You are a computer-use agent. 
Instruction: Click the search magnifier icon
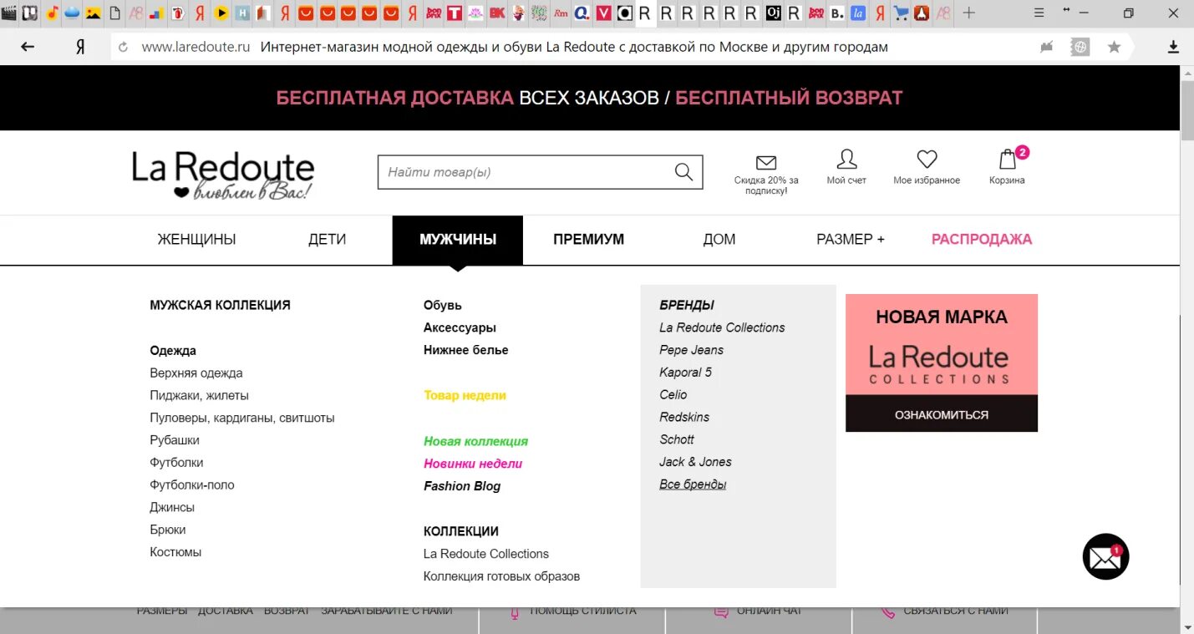point(683,172)
